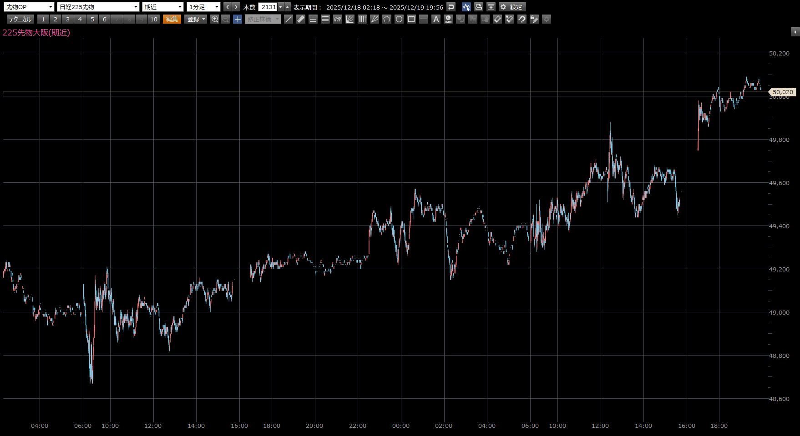The height and width of the screenshot is (436, 800).
Task: Open the 登録 dropdown menu
Action: tap(196, 19)
